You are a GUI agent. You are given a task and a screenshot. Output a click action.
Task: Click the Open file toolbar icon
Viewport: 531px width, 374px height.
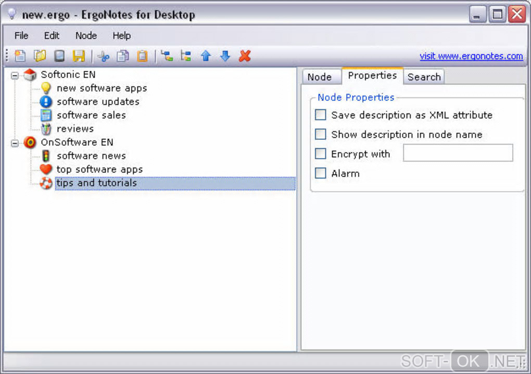tap(40, 56)
